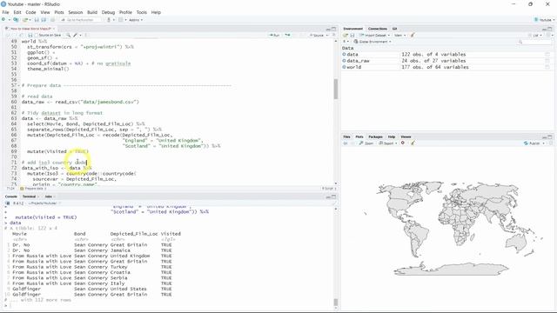The image size is (557, 313).
Task: Toggle the Source on Save checkbox
Action: (37, 35)
